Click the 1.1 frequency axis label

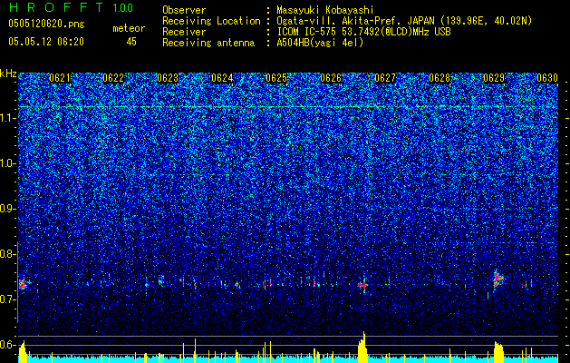point(7,118)
